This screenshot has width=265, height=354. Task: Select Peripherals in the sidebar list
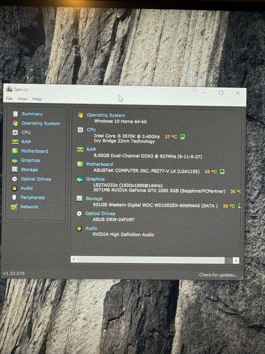pos(33,197)
